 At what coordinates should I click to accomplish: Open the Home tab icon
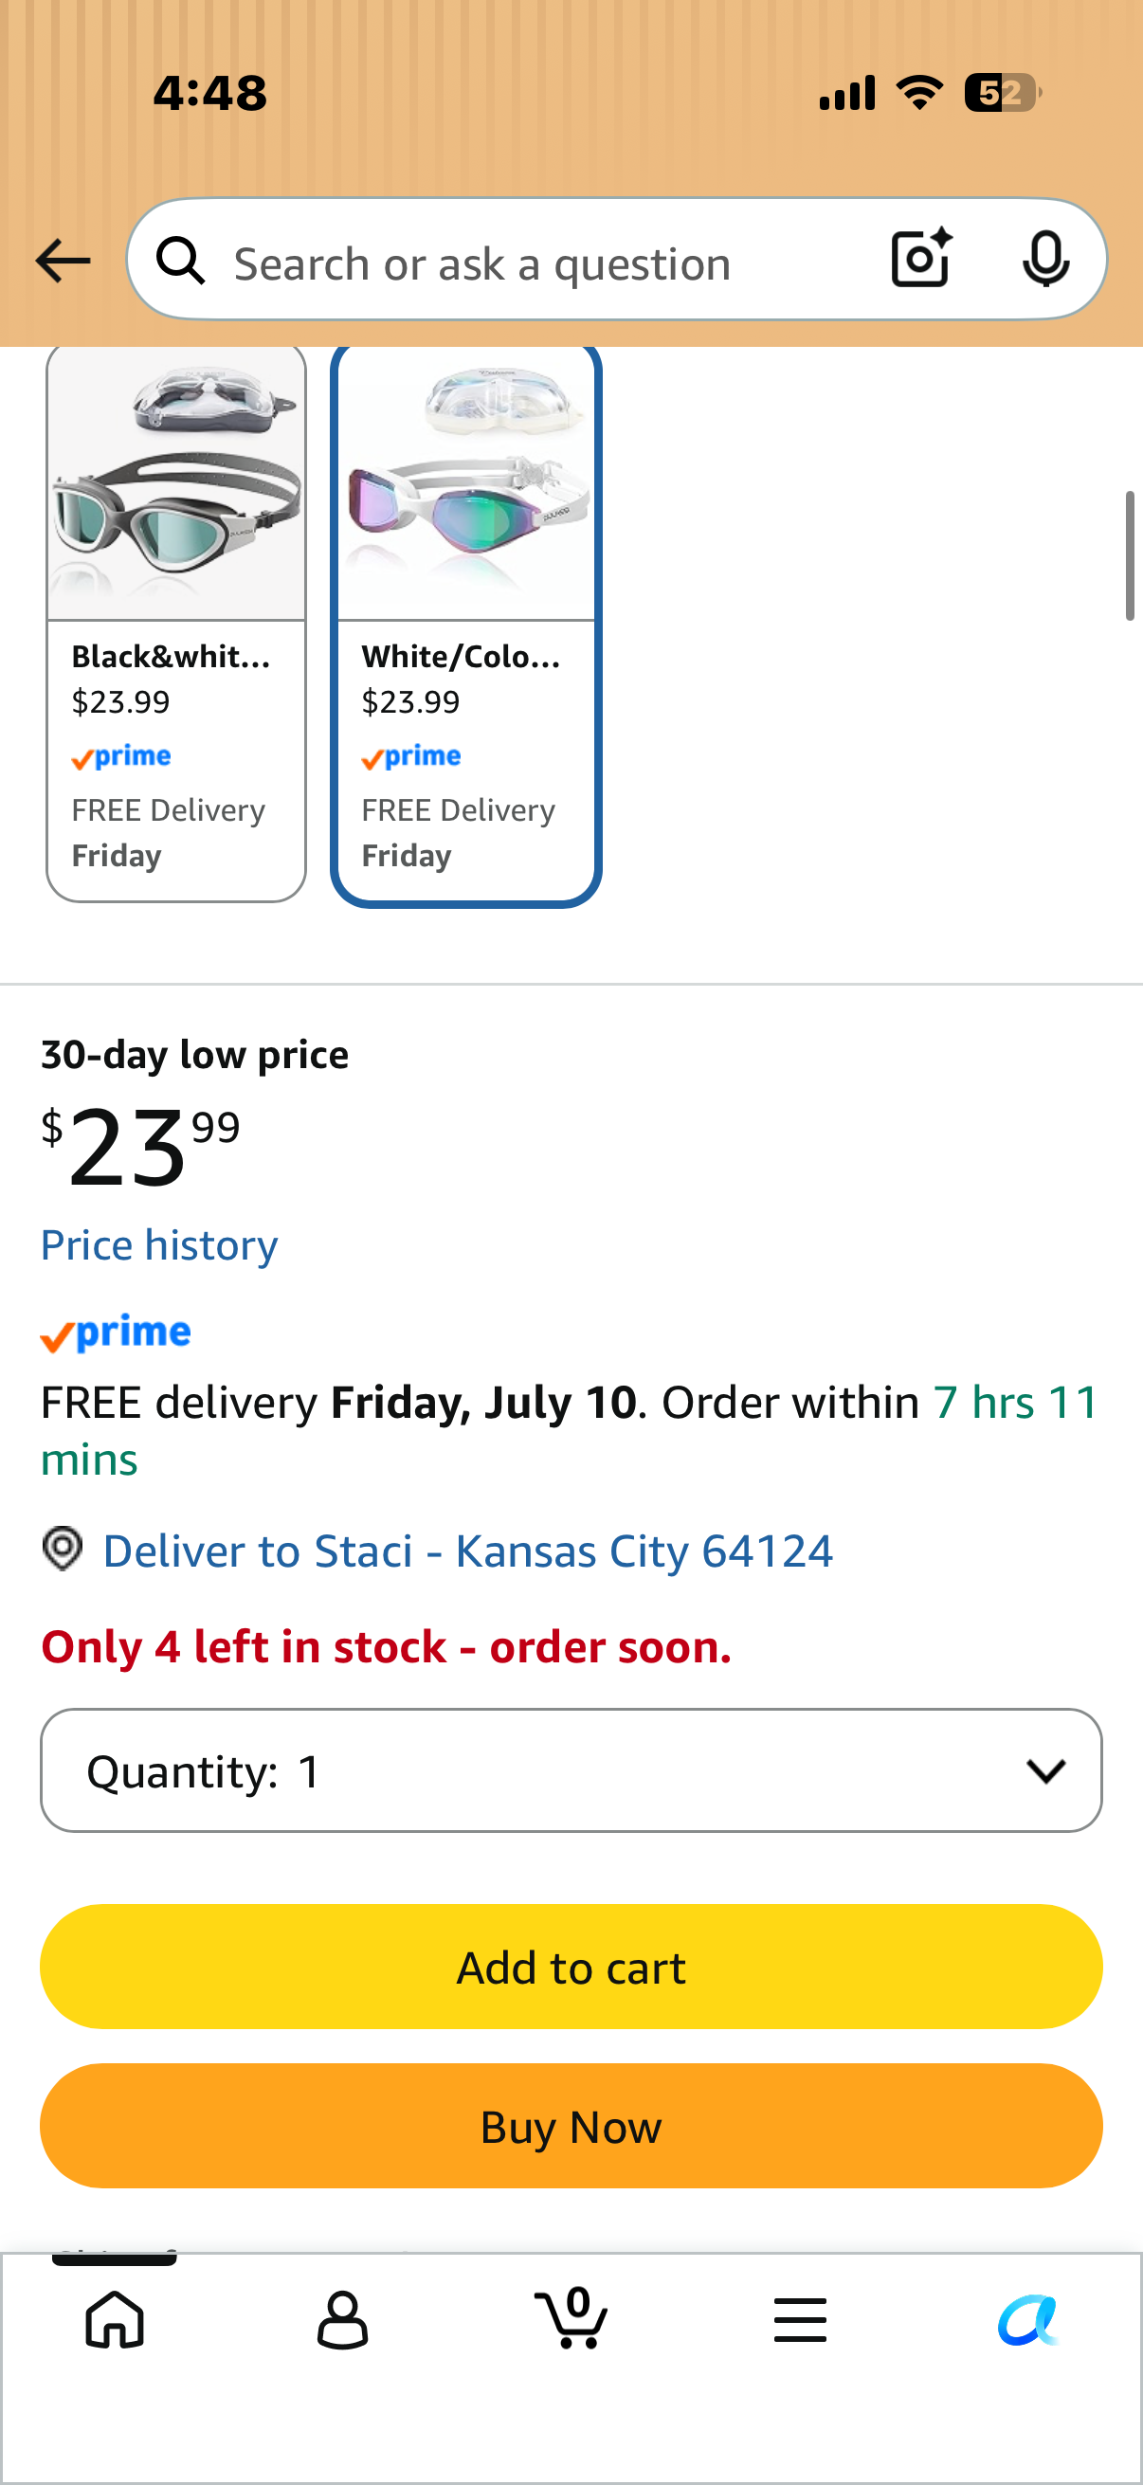click(x=115, y=2319)
